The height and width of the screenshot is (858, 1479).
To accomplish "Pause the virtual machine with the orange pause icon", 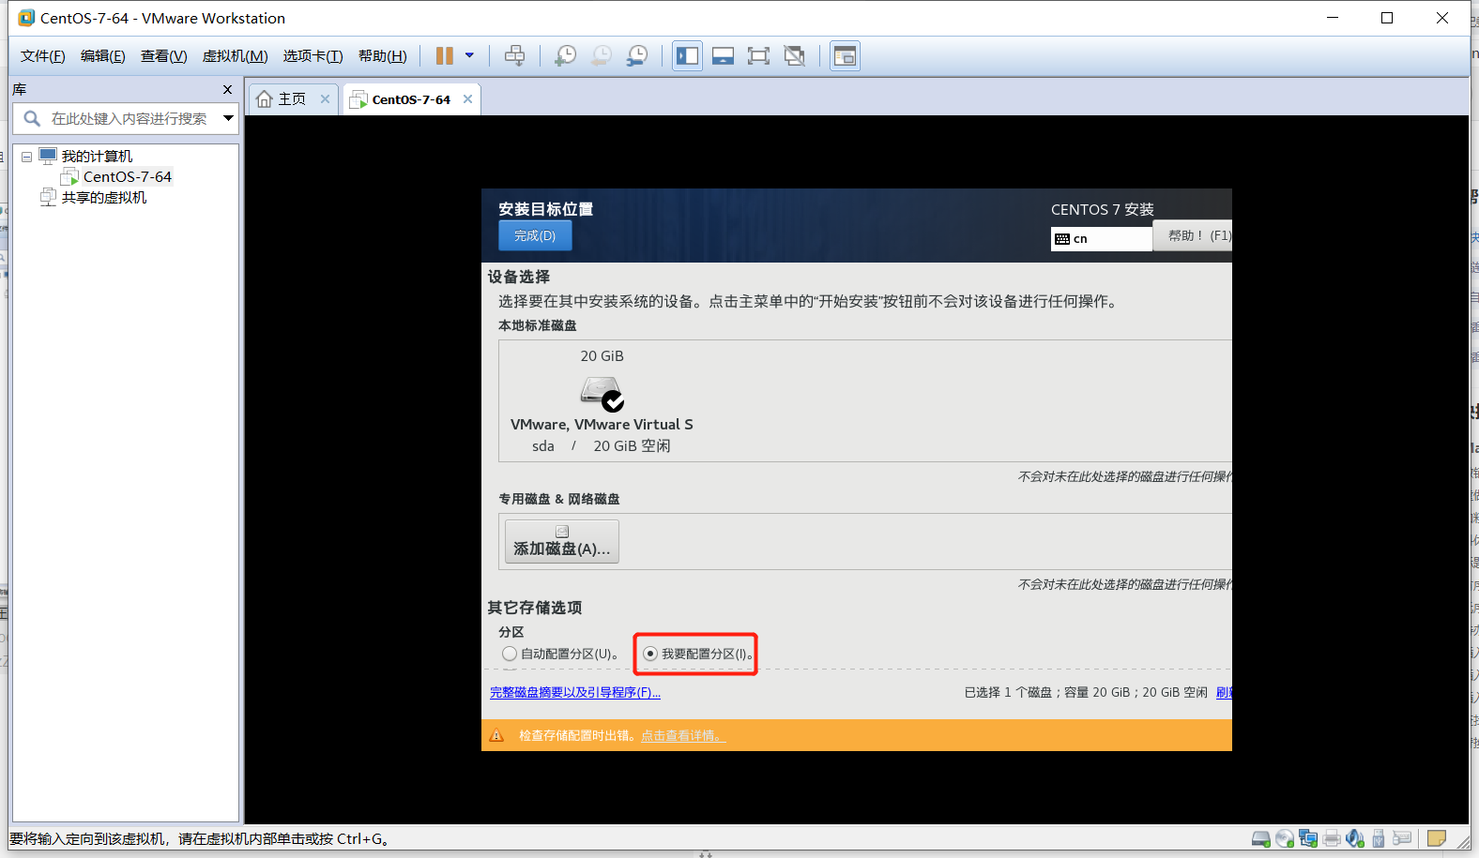I will tap(445, 56).
